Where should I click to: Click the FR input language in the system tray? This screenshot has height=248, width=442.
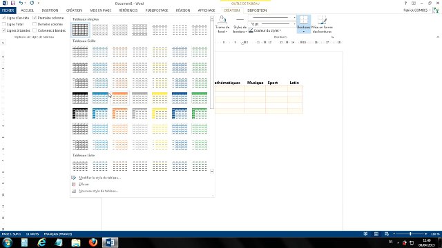[x=390, y=242]
